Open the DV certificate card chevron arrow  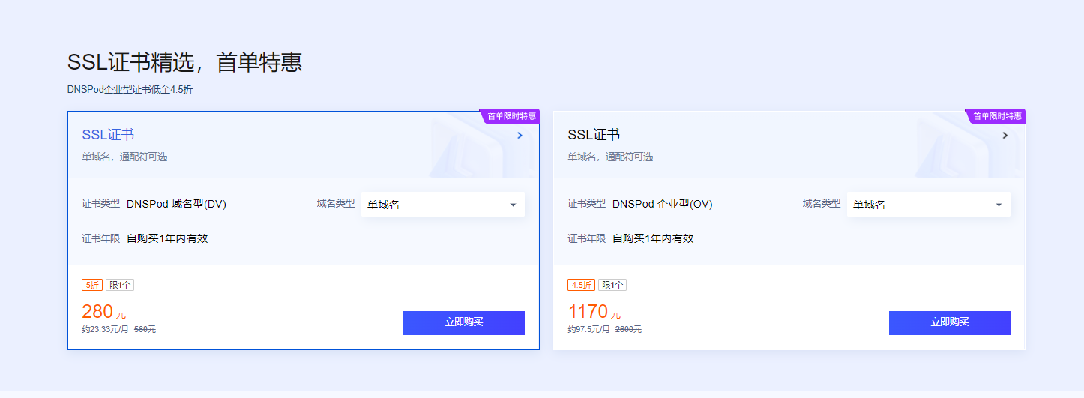tap(520, 136)
